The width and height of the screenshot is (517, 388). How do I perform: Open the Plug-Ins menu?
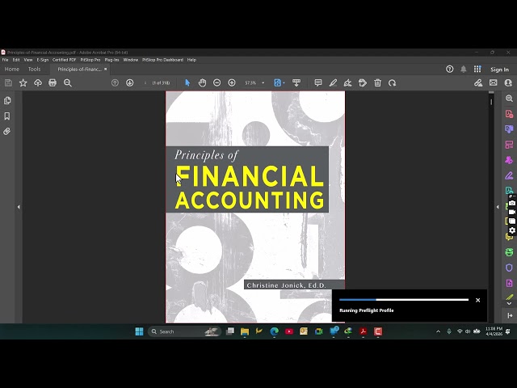[x=111, y=60]
